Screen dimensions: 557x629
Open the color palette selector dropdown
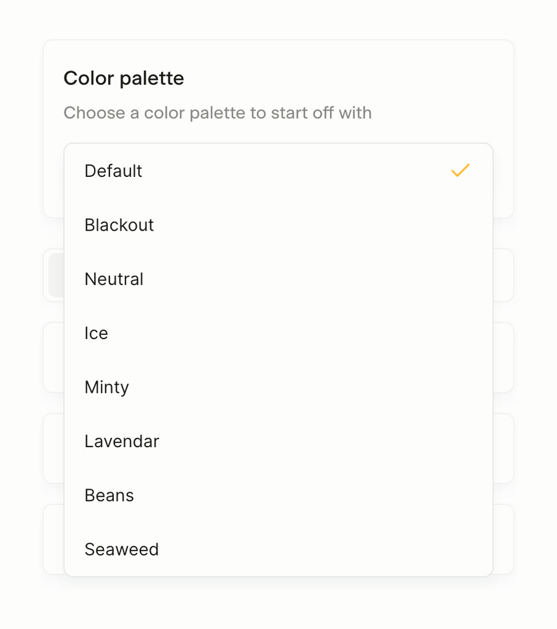click(278, 171)
